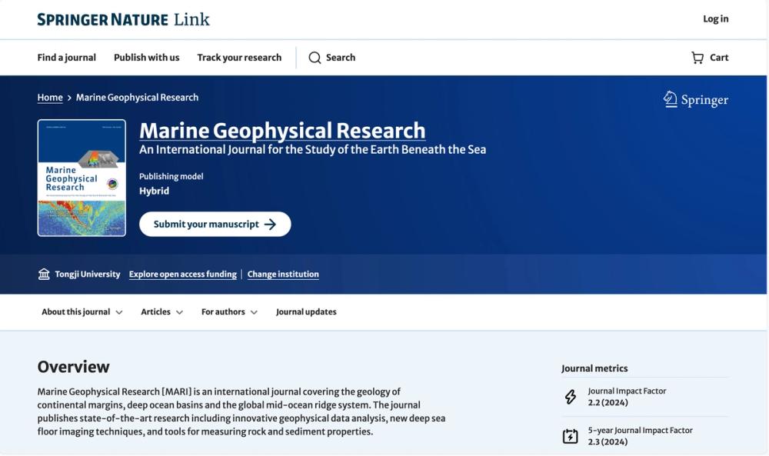Click the Overview heading
Viewport: 769px width, 456px height.
pos(74,367)
